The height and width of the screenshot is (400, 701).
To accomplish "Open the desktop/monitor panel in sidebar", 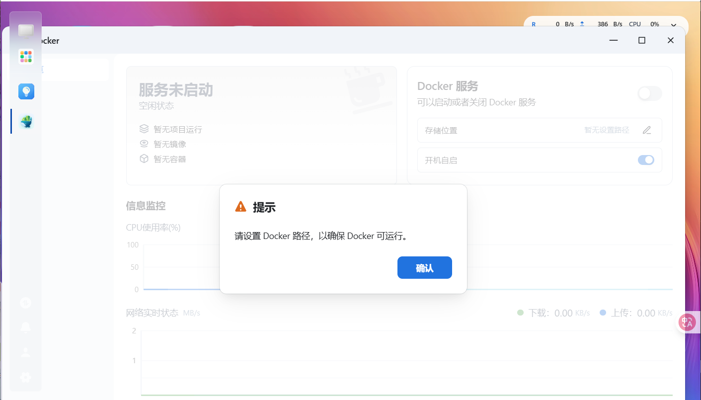I will 26,32.
